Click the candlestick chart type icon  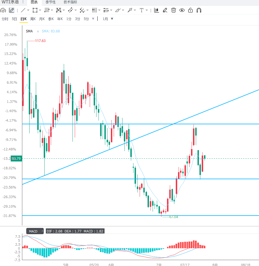[x=156, y=10]
